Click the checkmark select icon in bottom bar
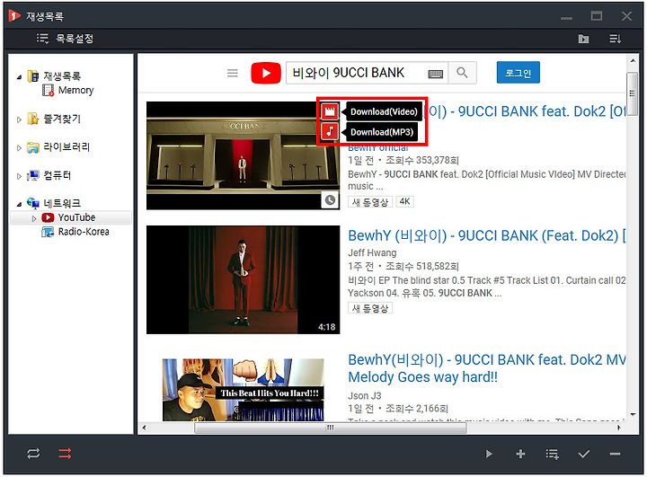This screenshot has height=477, width=647. [x=584, y=455]
